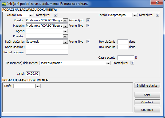Toggle Promenljivo checkbox next to Valuta
The width and height of the screenshot is (165, 118).
pos(56,15)
